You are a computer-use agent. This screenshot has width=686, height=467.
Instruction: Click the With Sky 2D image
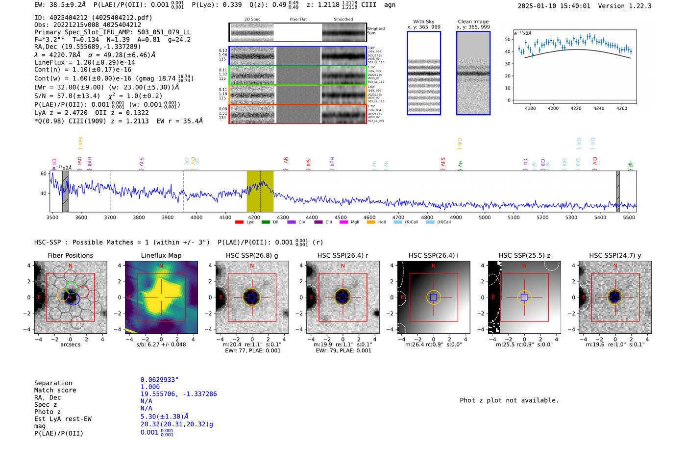coord(424,73)
